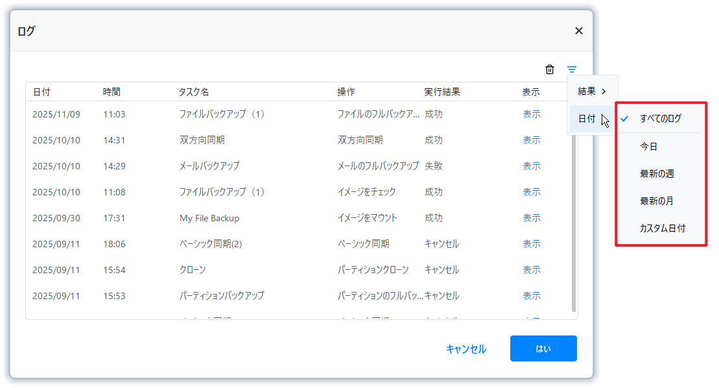
Task: Pick カスタム日付 filter option
Action: pyautogui.click(x=663, y=228)
